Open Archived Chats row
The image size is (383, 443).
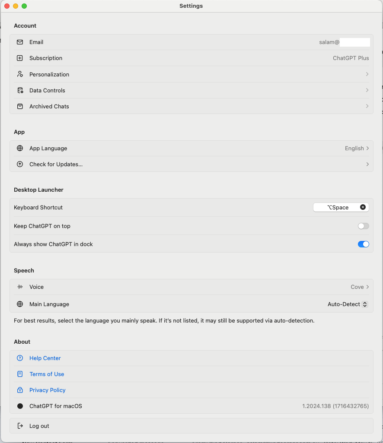[x=191, y=106]
